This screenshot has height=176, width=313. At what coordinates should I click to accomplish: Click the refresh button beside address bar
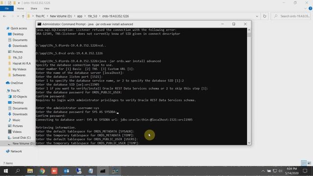[265, 16]
